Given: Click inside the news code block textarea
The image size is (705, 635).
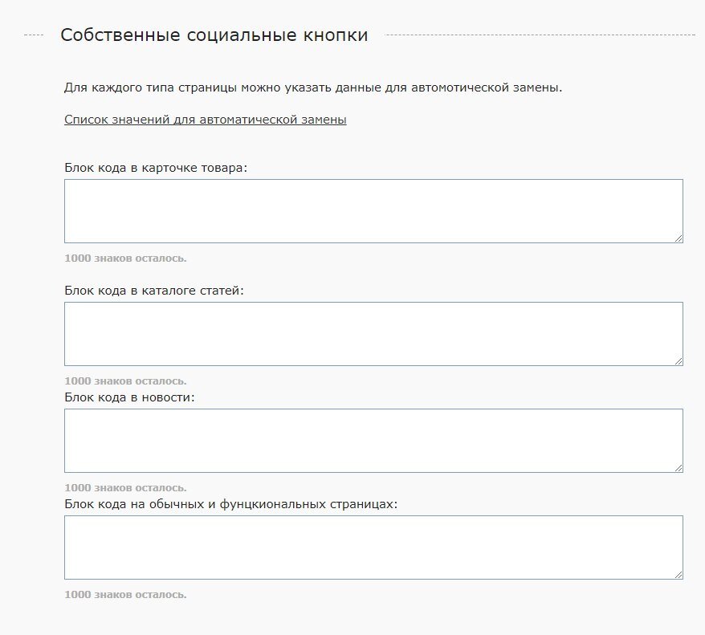Looking at the screenshot, I should coord(373,440).
